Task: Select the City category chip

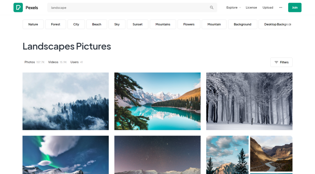Action: point(76,24)
